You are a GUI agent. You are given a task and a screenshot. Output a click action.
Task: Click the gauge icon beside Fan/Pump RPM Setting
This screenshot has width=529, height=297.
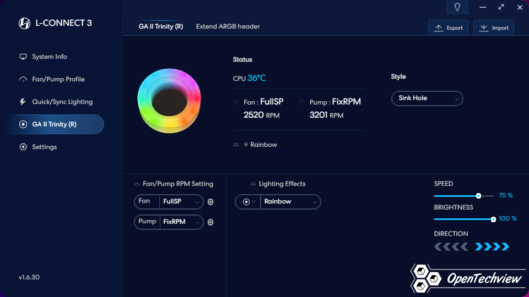click(x=137, y=184)
